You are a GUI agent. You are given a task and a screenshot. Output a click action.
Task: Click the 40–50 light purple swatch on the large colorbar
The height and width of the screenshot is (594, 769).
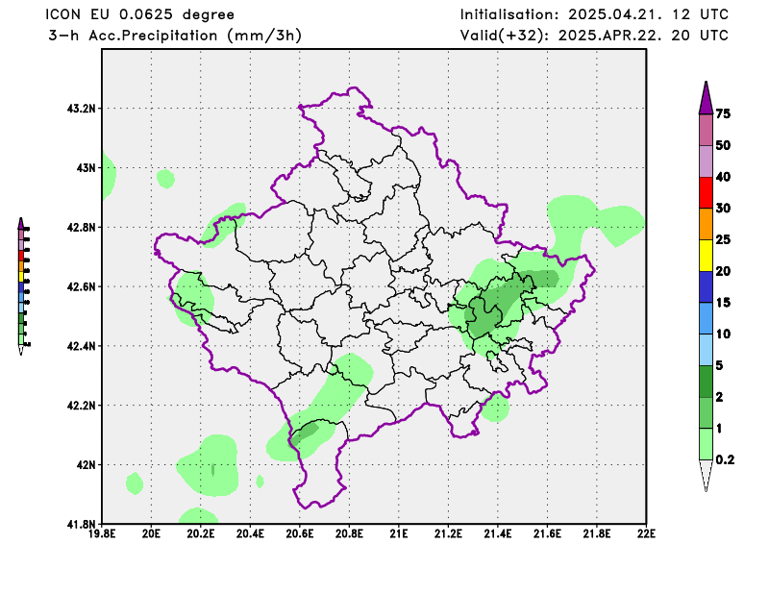click(x=706, y=161)
